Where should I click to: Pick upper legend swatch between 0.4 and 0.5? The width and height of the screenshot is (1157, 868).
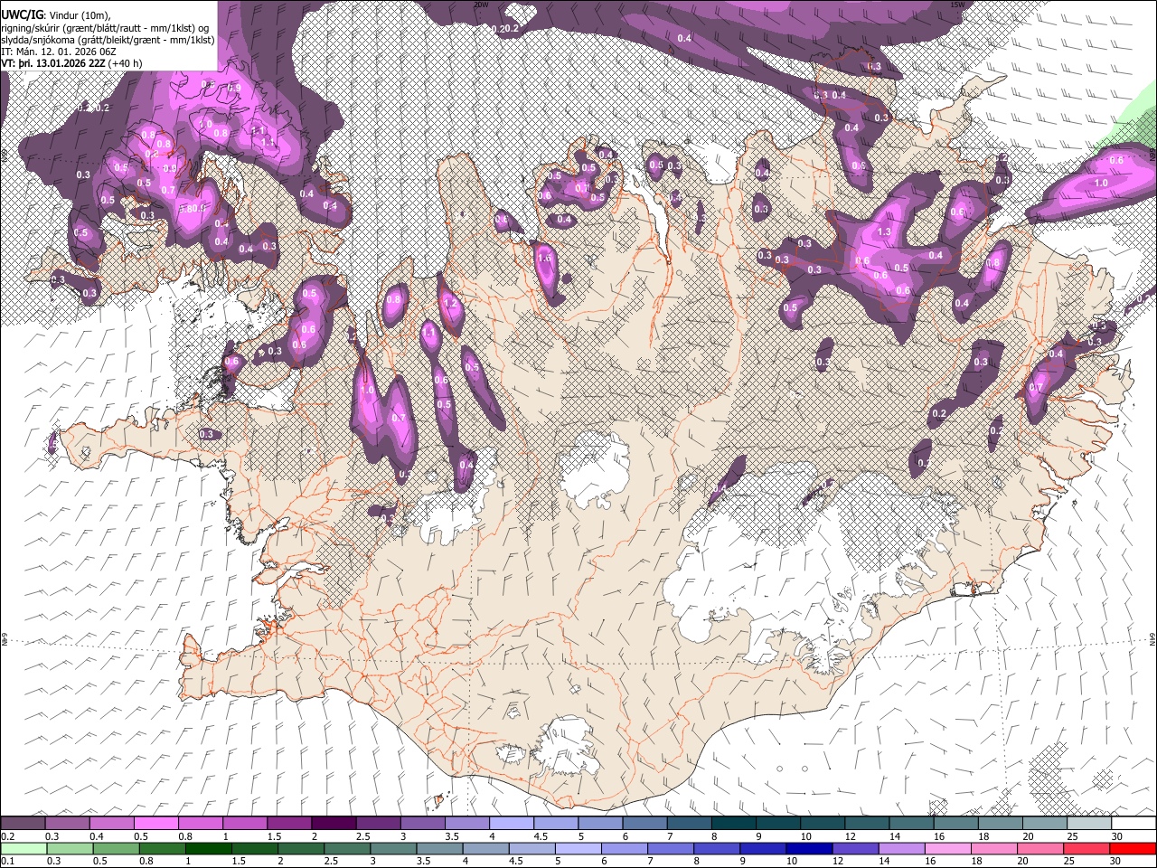coord(112,824)
